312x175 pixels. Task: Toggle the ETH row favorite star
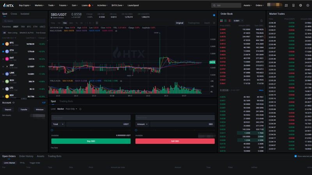[3, 51]
